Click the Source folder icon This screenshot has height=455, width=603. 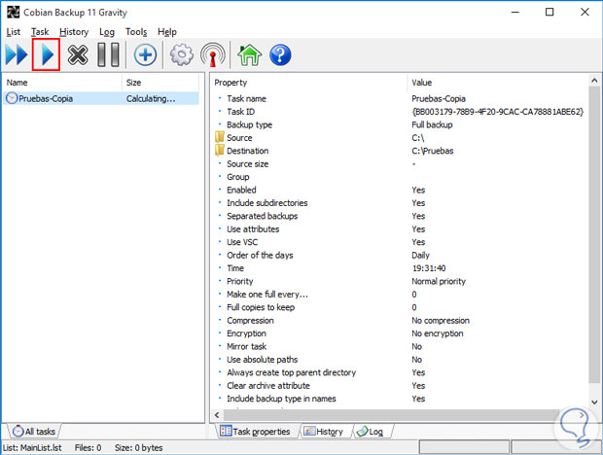click(x=220, y=137)
